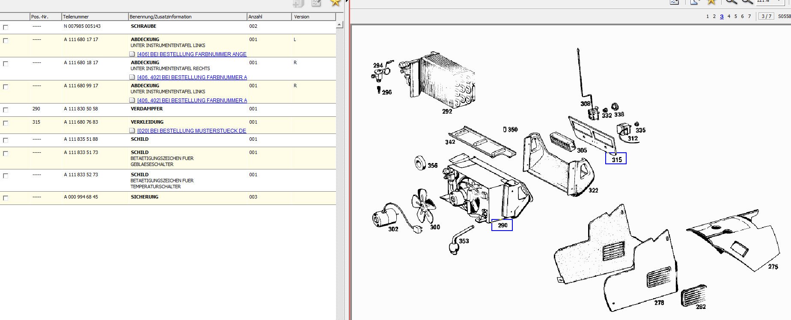This screenshot has height=320, width=791.
Task: Open the note icon beside the [020] footnote link
Action: (132, 131)
